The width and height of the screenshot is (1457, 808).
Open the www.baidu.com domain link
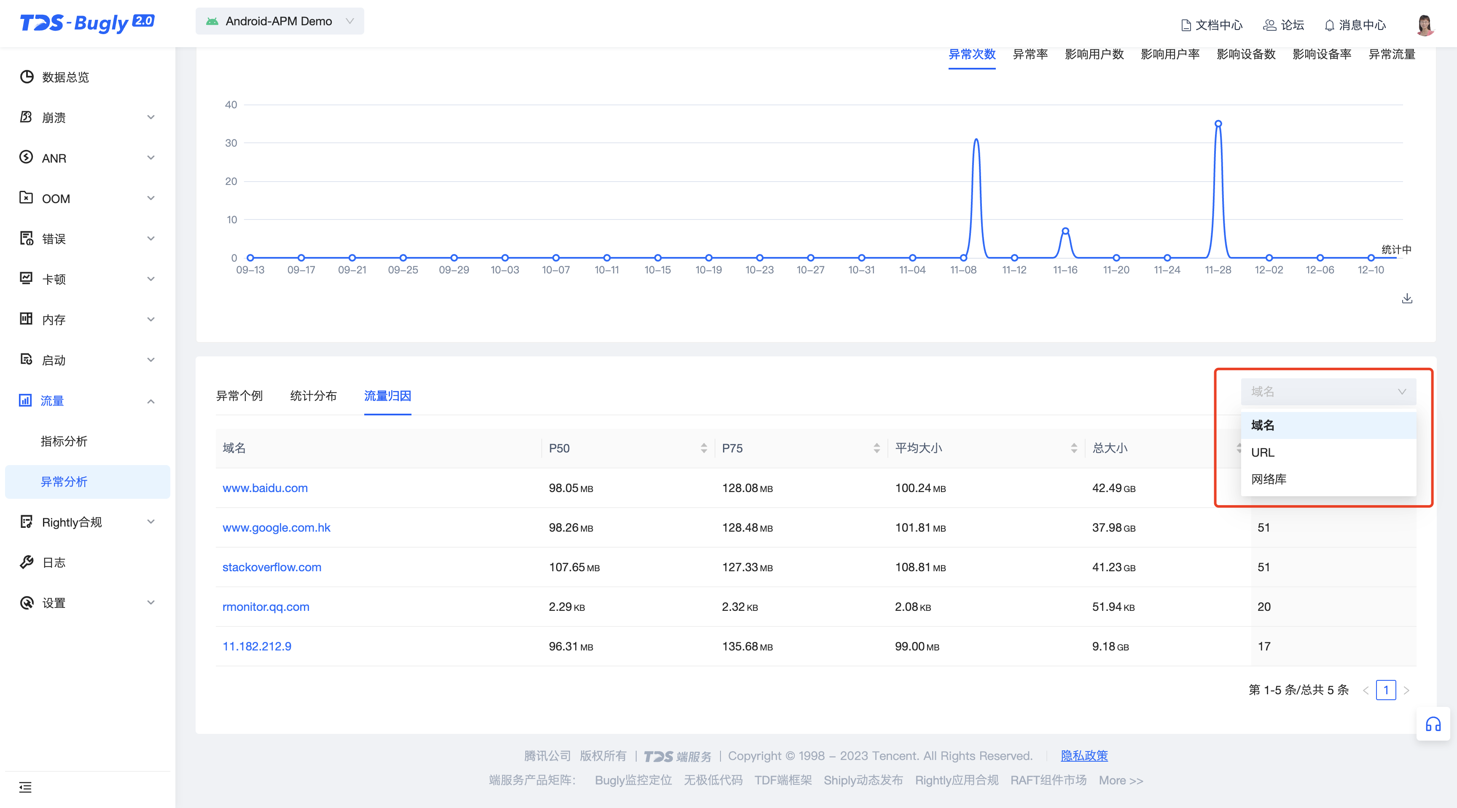[265, 488]
